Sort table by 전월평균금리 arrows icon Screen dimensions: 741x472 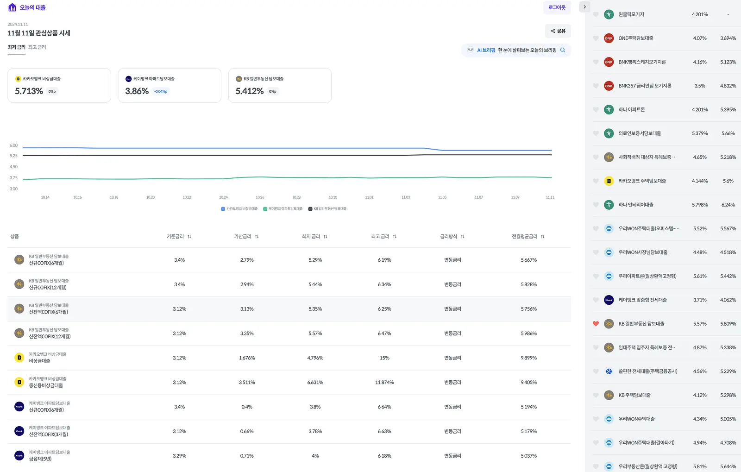(x=543, y=237)
